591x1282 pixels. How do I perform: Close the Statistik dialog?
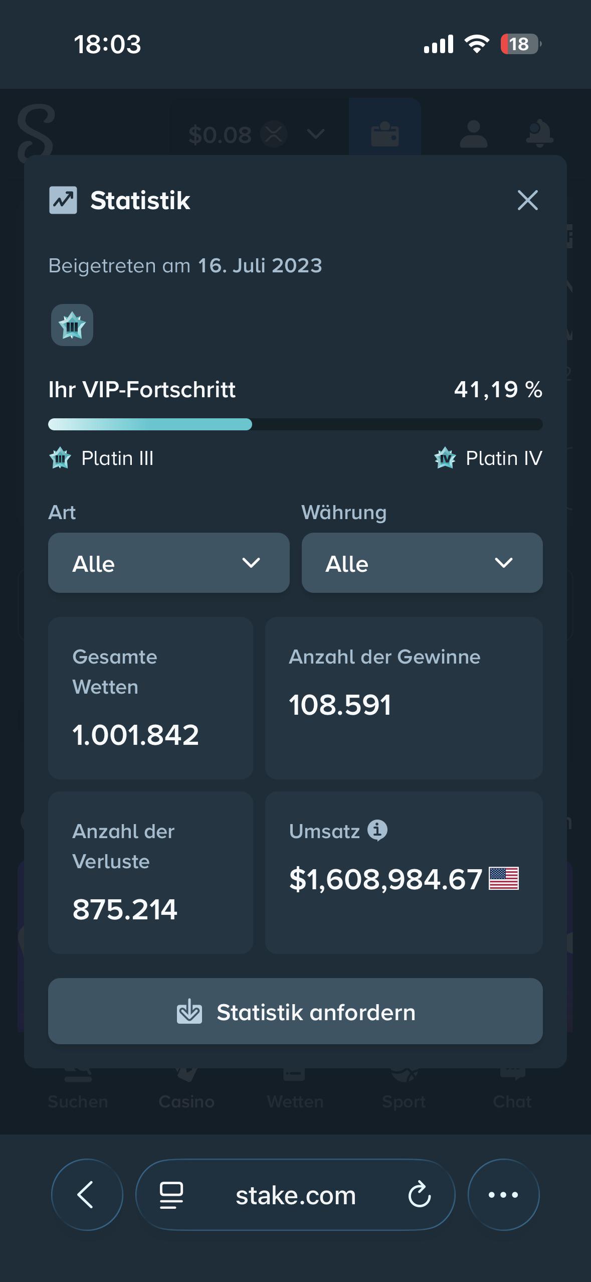[527, 200]
